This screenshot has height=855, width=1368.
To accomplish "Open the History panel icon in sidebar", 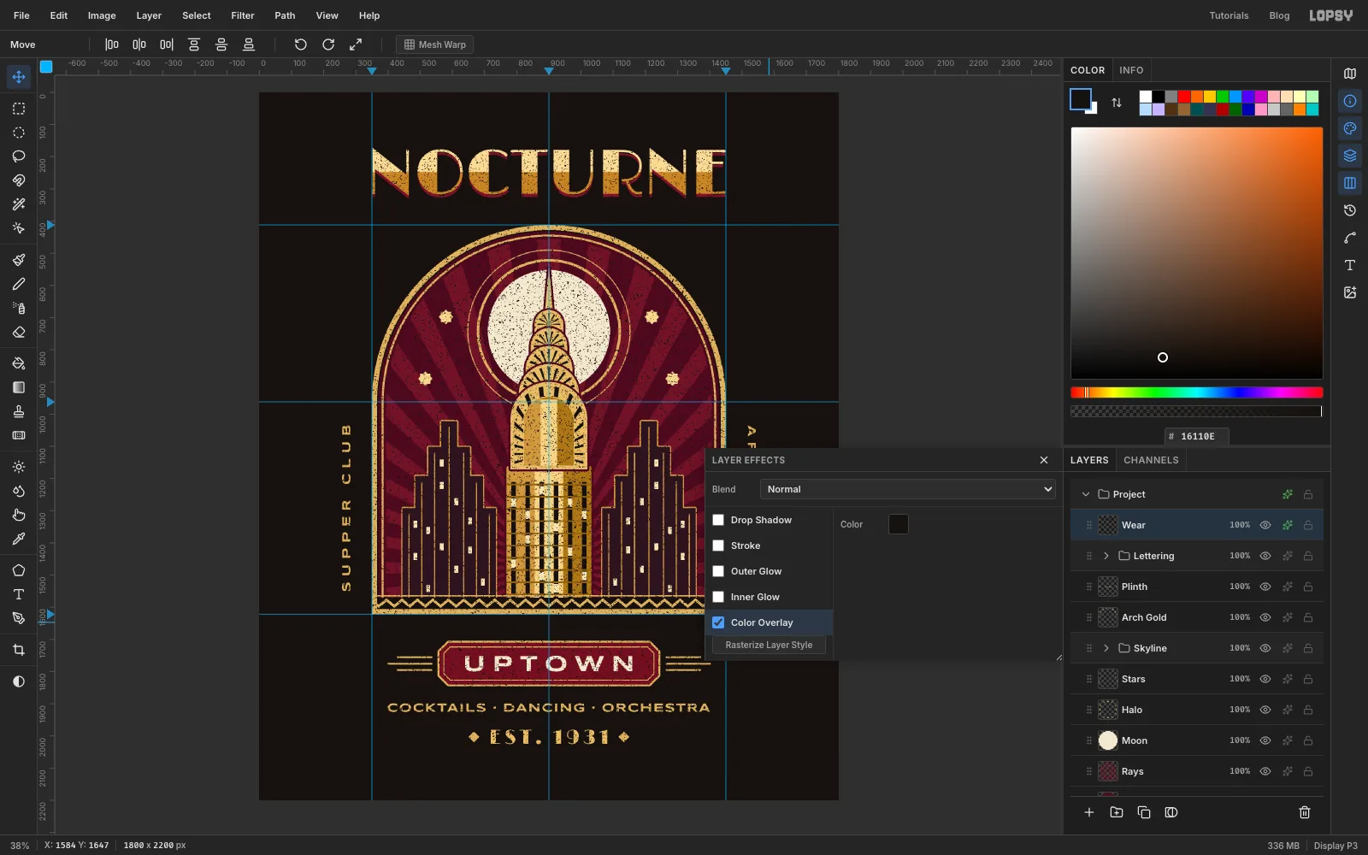I will tap(1350, 210).
